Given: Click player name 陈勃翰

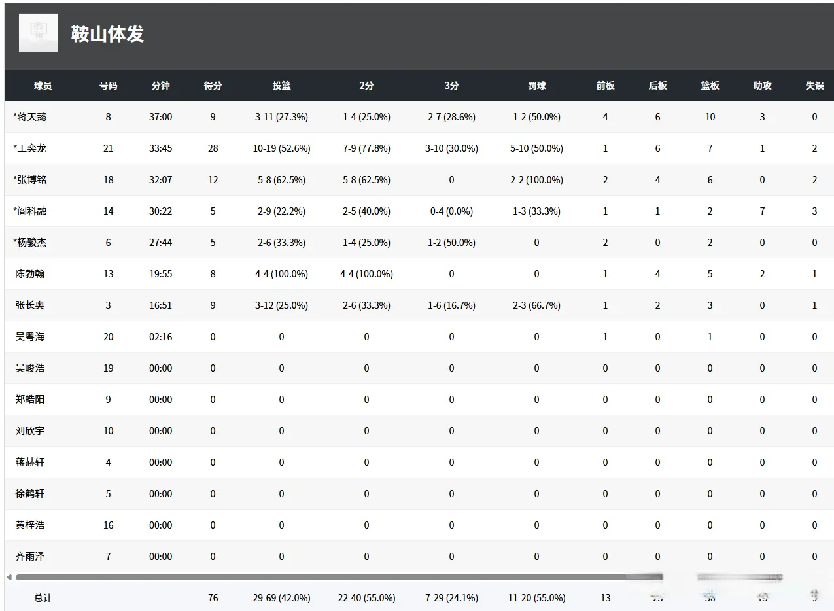Looking at the screenshot, I should [x=30, y=274].
